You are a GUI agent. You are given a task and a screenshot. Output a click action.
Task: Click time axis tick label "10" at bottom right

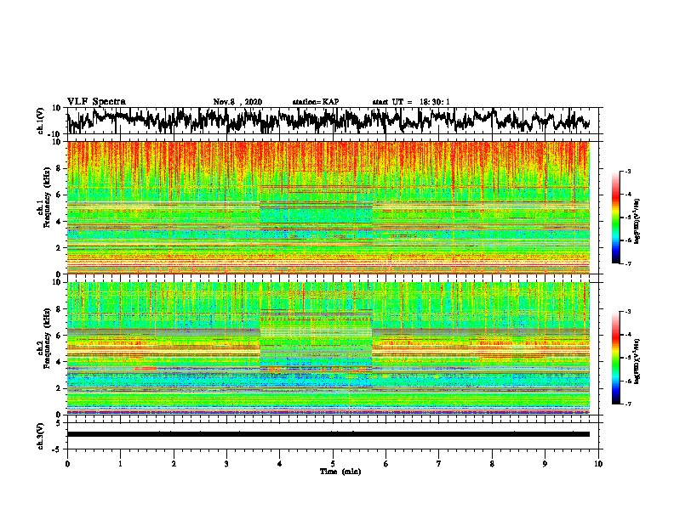point(598,464)
